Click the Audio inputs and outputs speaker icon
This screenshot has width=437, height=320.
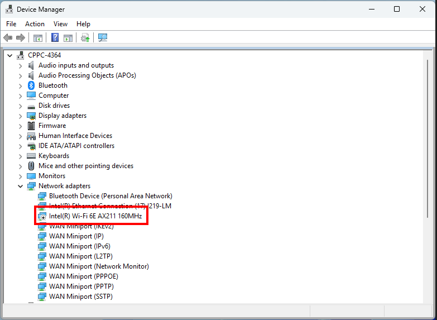(31, 65)
